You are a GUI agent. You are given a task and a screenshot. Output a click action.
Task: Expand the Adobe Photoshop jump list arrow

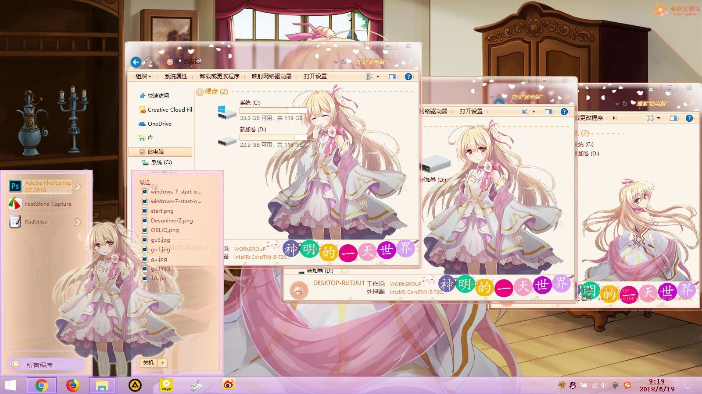(78, 187)
